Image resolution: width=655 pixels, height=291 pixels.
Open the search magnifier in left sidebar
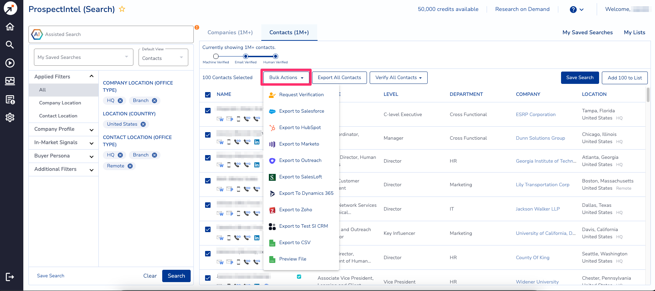pos(10,45)
